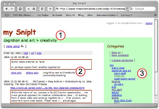159x109 pixels.
Task: Open the 'hcibook' bookmark
Action: [57, 15]
